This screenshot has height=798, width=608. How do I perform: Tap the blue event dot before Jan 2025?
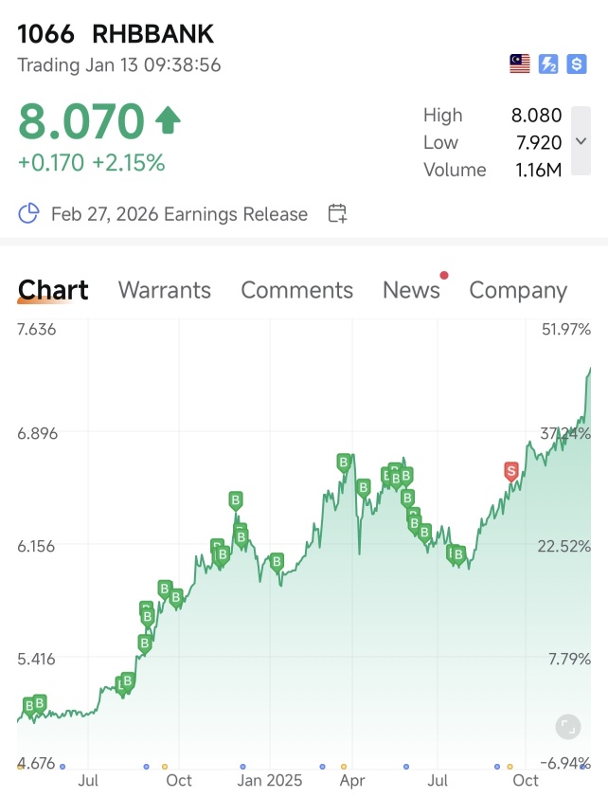tap(243, 767)
